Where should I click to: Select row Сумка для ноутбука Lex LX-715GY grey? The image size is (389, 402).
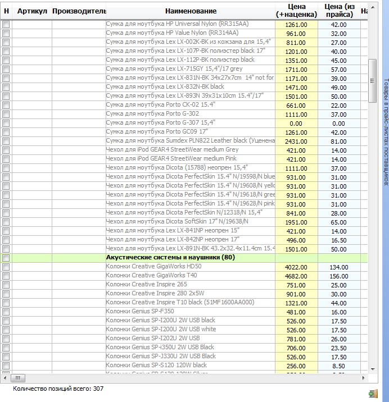(190, 69)
